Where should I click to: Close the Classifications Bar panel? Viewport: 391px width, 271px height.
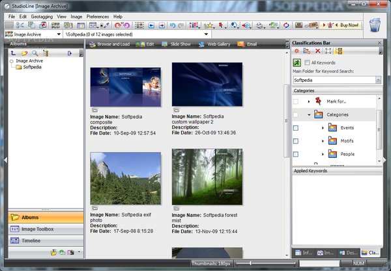pyautogui.click(x=379, y=43)
